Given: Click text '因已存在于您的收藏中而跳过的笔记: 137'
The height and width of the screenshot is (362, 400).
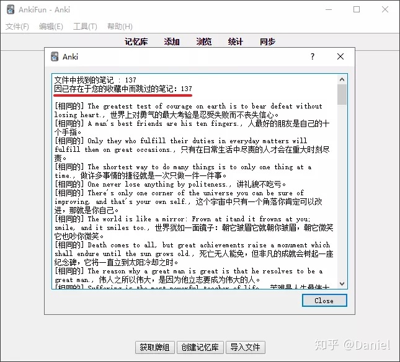Looking at the screenshot, I should pyautogui.click(x=123, y=89).
